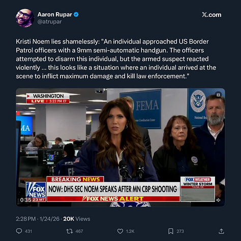Click the blue verified badge
Image resolution: width=241 pixels, height=241 pixels.
coord(76,15)
